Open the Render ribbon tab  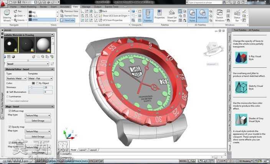coord(44,7)
